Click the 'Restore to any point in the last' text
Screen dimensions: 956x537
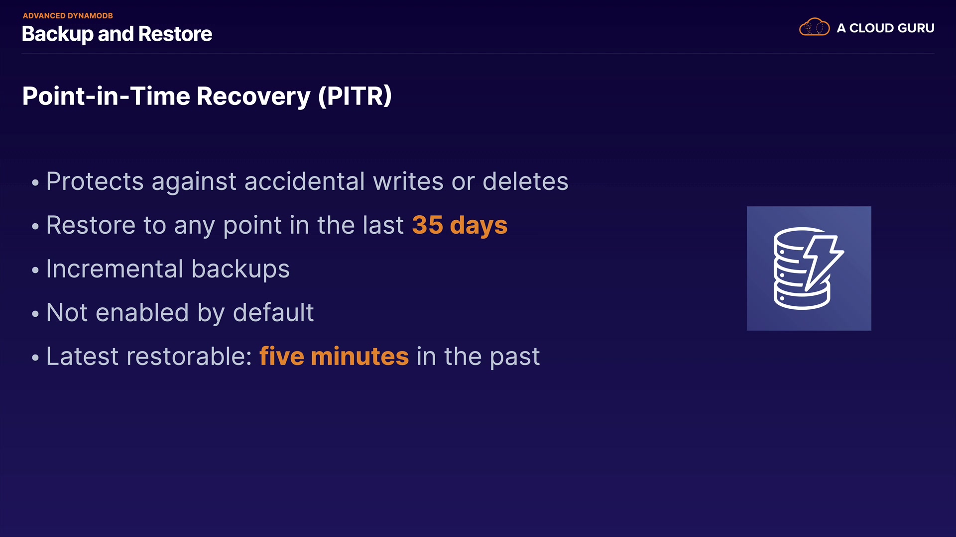pos(225,225)
